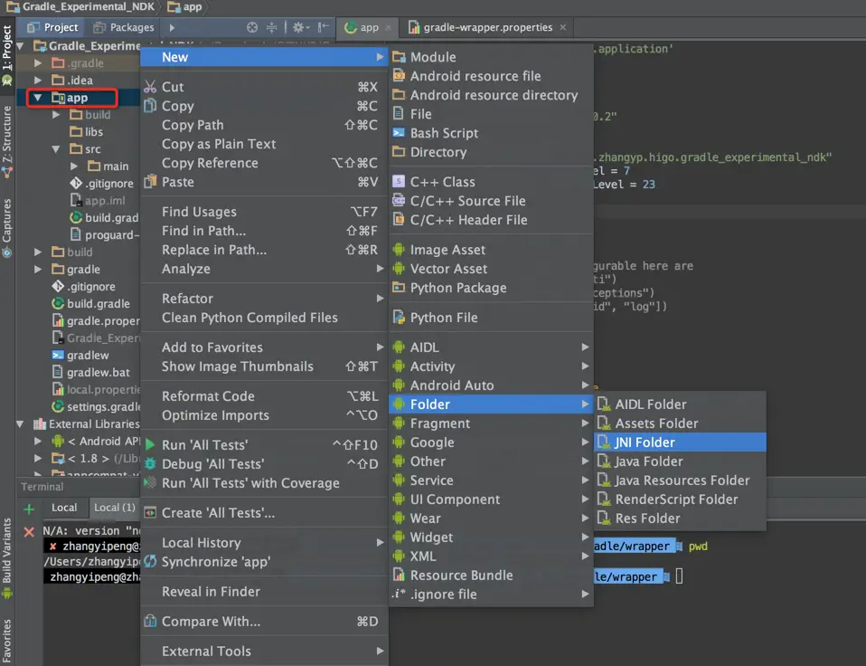
Task: Open the Captures tool window
Action: (7, 227)
